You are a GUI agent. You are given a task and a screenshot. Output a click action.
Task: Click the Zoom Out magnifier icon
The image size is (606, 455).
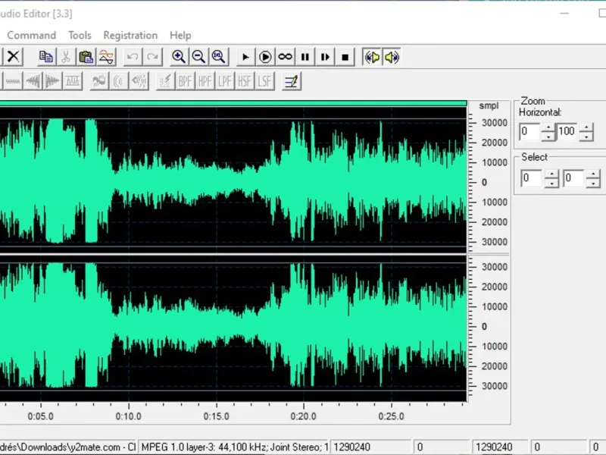[198, 57]
